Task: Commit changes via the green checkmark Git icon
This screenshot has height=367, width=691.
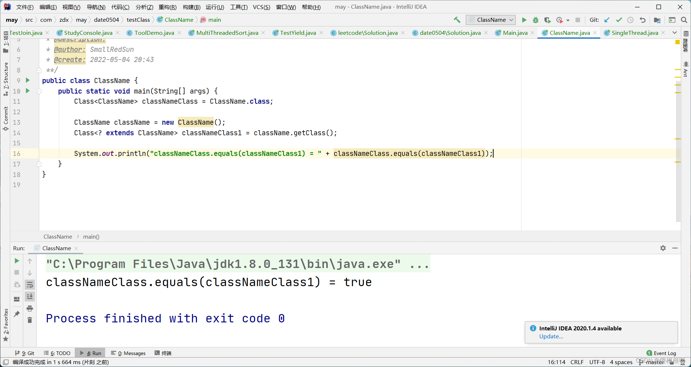Action: (x=619, y=20)
